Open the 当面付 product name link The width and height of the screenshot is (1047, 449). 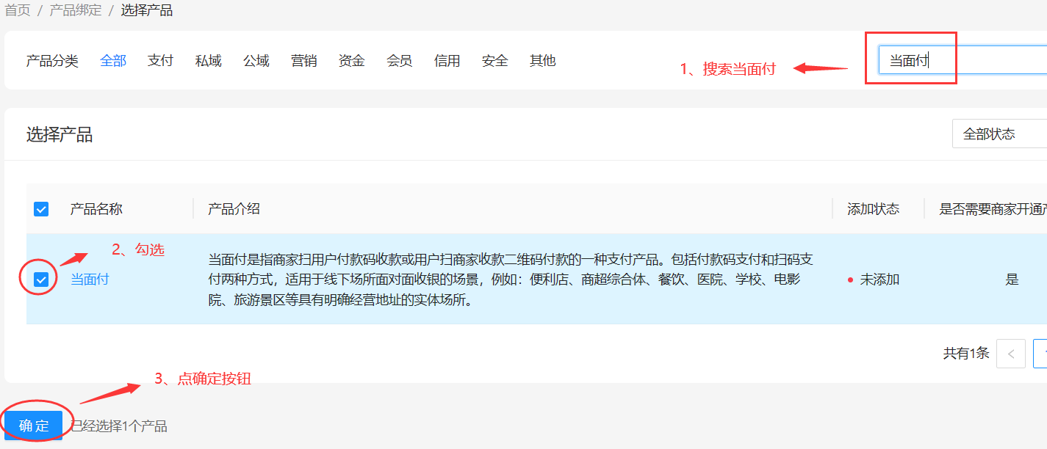[90, 280]
